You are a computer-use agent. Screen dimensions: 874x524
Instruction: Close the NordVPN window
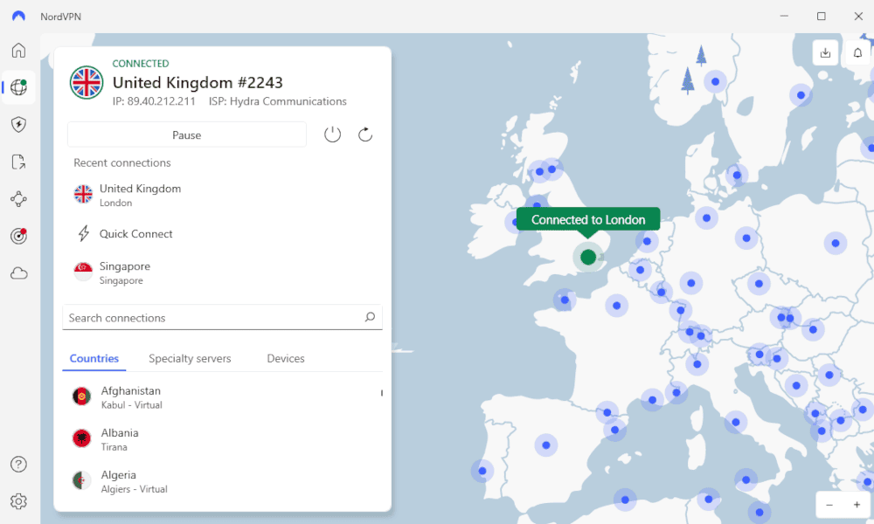click(858, 16)
